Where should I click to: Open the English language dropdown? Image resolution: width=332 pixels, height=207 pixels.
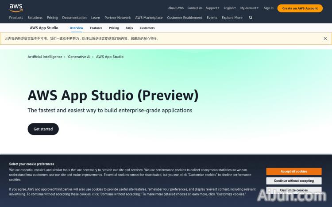pos(229,8)
